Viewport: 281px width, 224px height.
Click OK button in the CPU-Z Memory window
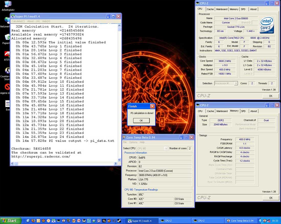coord(271,198)
